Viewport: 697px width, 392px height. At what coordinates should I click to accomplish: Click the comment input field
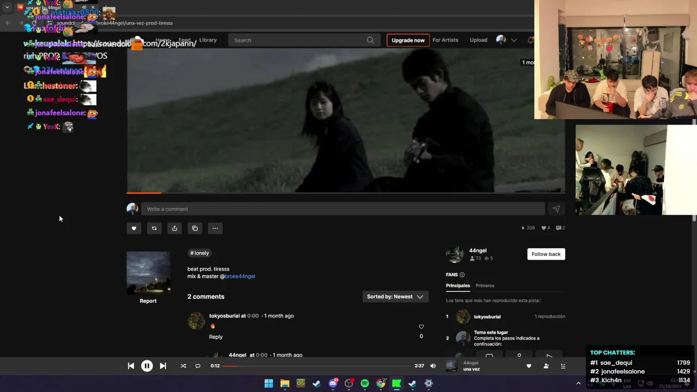pyautogui.click(x=343, y=209)
